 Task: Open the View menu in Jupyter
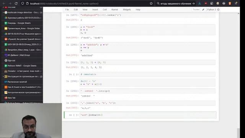(85, 10)
